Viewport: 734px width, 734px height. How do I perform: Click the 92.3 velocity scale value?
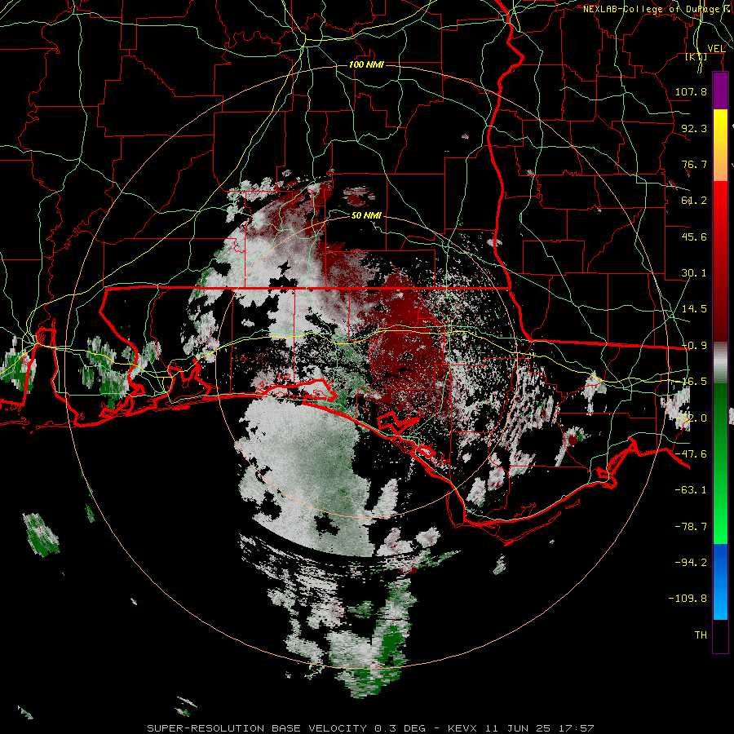[x=694, y=128]
